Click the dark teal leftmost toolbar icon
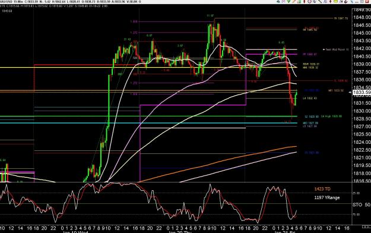371x233 pixels. [278, 1]
